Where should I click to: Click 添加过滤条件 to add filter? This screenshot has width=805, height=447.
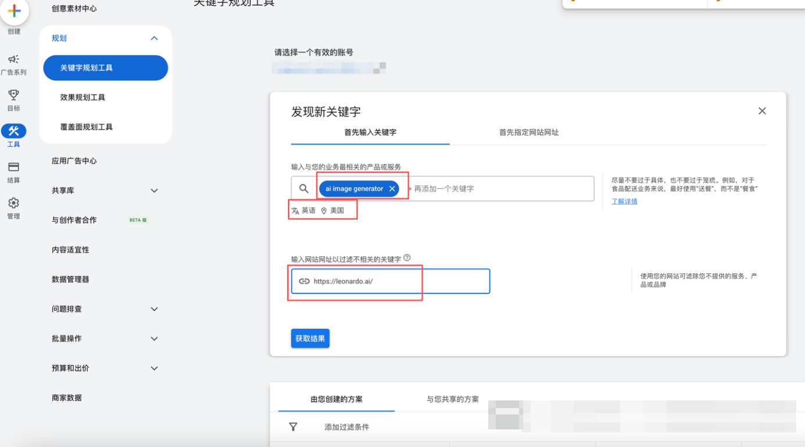pos(347,427)
